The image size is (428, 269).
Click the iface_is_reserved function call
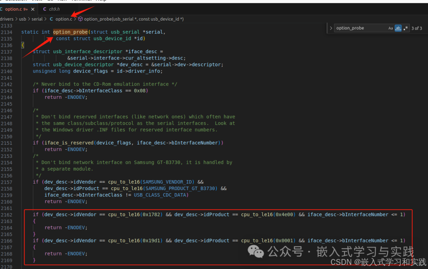(x=69, y=143)
